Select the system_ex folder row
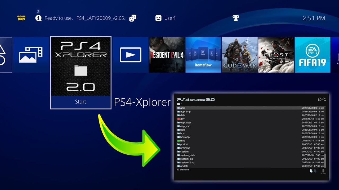This screenshot has height=190, width=339. (x=250, y=159)
